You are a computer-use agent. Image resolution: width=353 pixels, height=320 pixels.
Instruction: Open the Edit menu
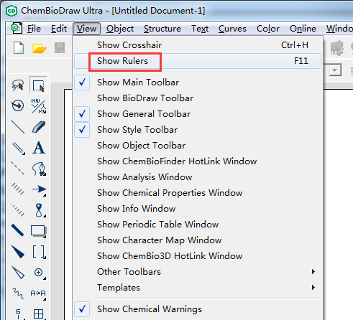[59, 29]
